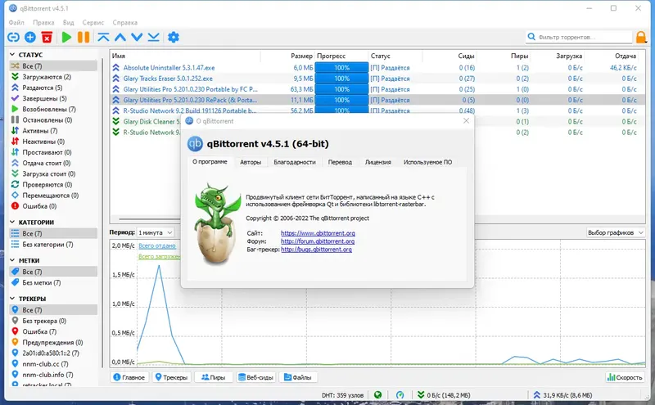The image size is (655, 405).
Task: Select Предупреждения (0) tracker filter
Action: [53, 342]
